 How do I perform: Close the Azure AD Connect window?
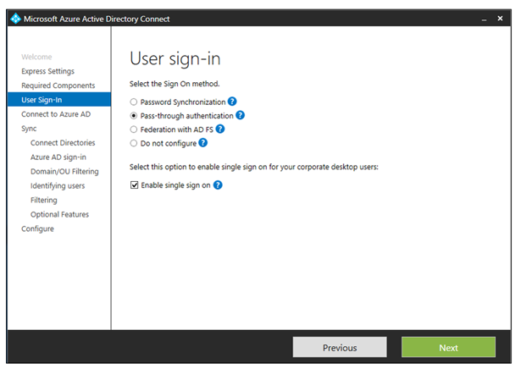point(500,19)
